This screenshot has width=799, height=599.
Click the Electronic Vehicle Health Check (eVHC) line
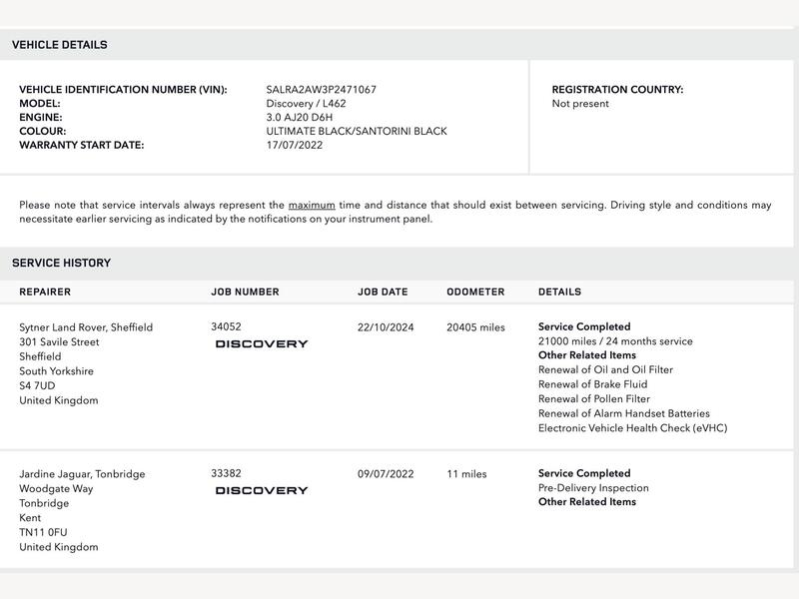click(632, 428)
